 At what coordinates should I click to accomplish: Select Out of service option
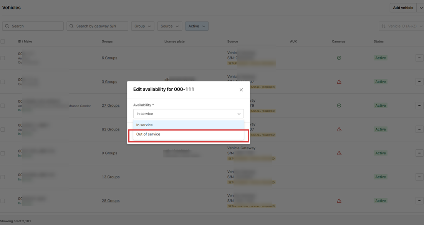188,134
